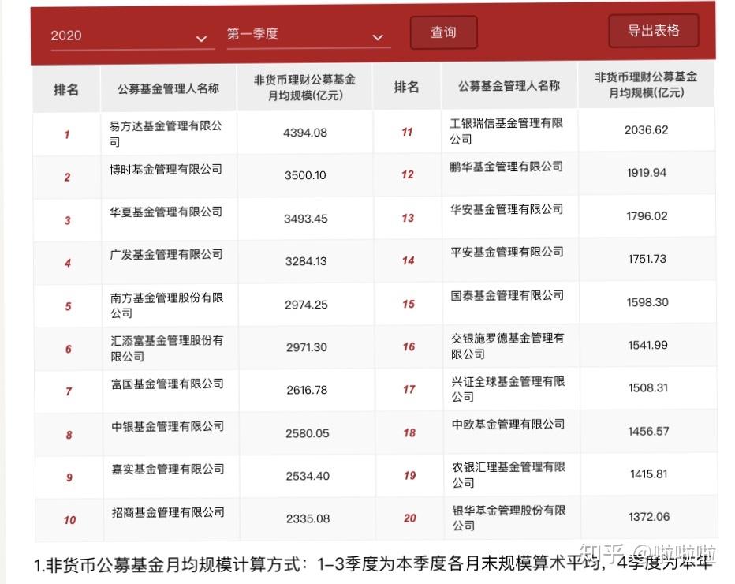The image size is (735, 584).
Task: Click the value 1372.06 for rank 20
Action: [647, 517]
